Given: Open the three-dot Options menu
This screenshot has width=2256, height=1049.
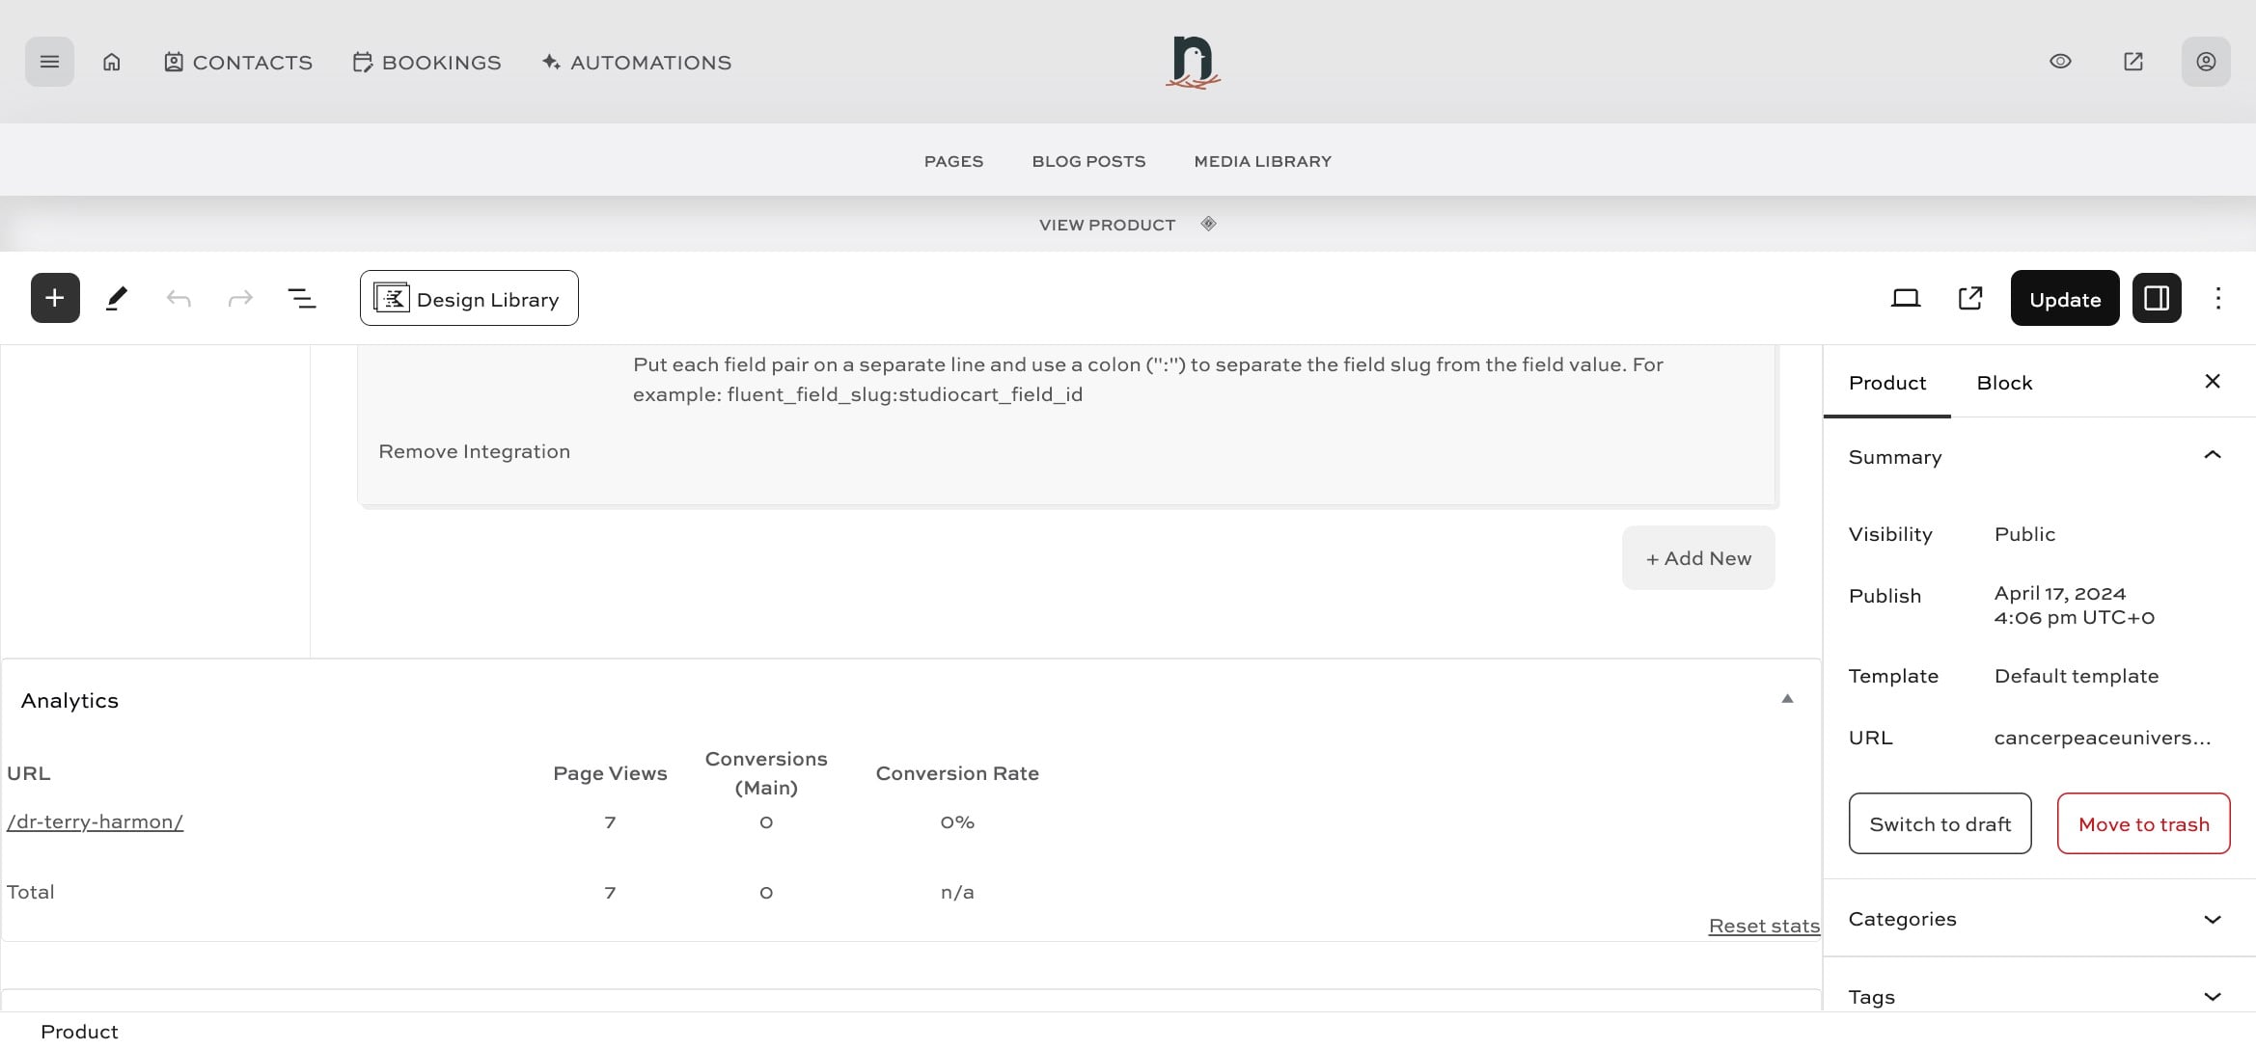Looking at the screenshot, I should pos(2217,298).
